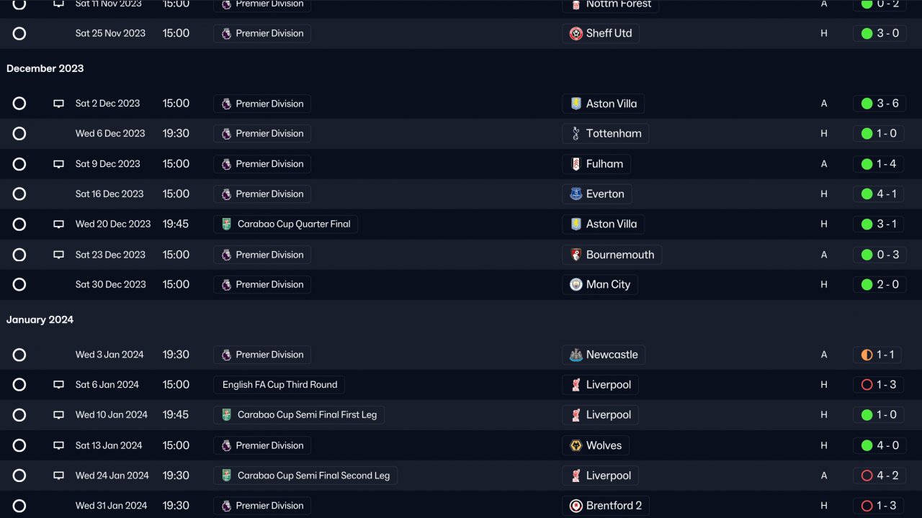Open the Bournemouth team link
922x518 pixels.
point(619,255)
